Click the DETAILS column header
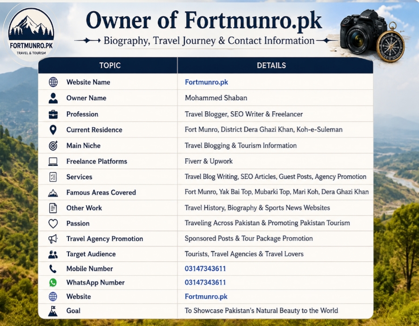419x326 pixels. click(271, 66)
